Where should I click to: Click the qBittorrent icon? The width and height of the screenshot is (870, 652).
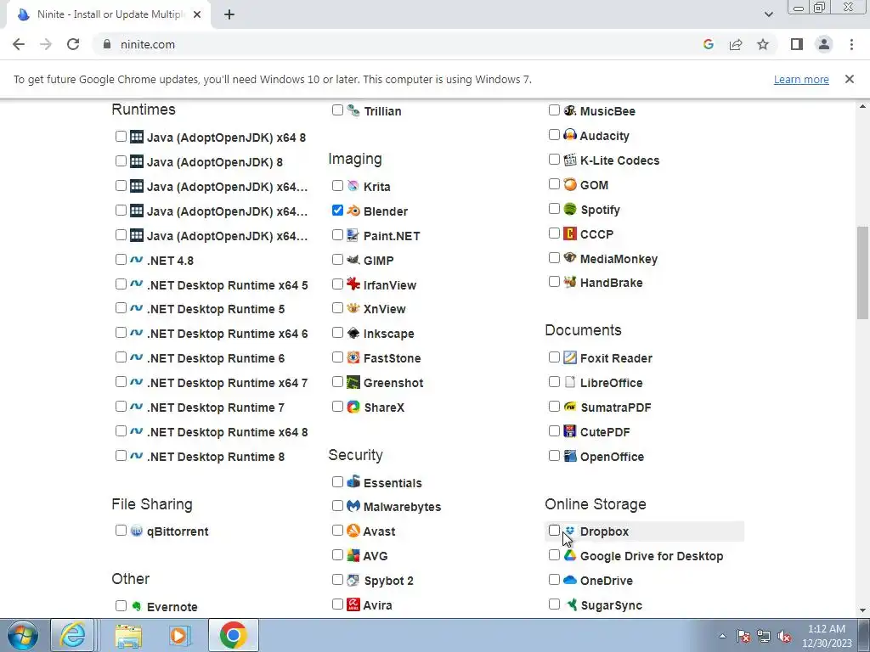(x=137, y=531)
